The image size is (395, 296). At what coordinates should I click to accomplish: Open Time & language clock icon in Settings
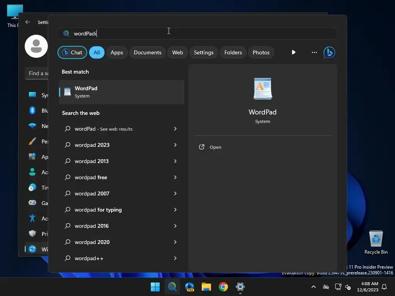(x=32, y=188)
